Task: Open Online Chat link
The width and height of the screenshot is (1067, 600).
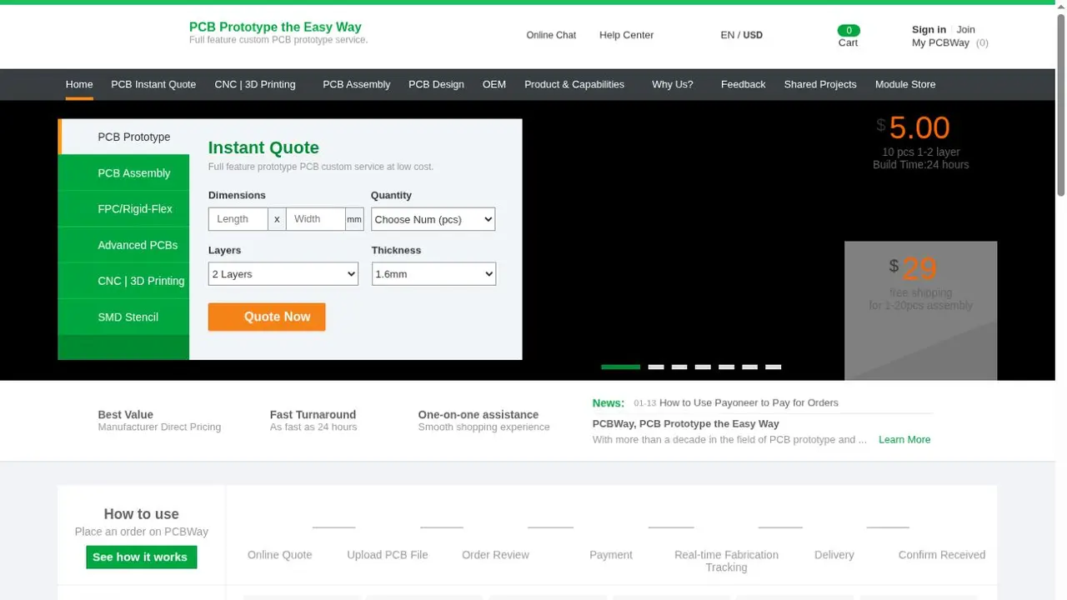Action: [551, 35]
